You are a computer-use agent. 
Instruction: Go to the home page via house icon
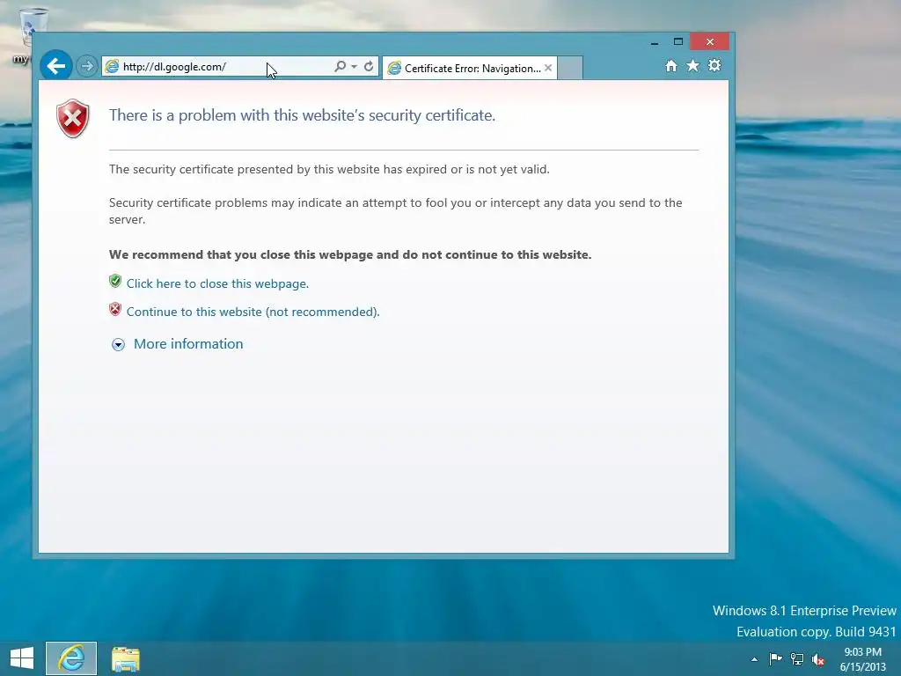coord(671,66)
